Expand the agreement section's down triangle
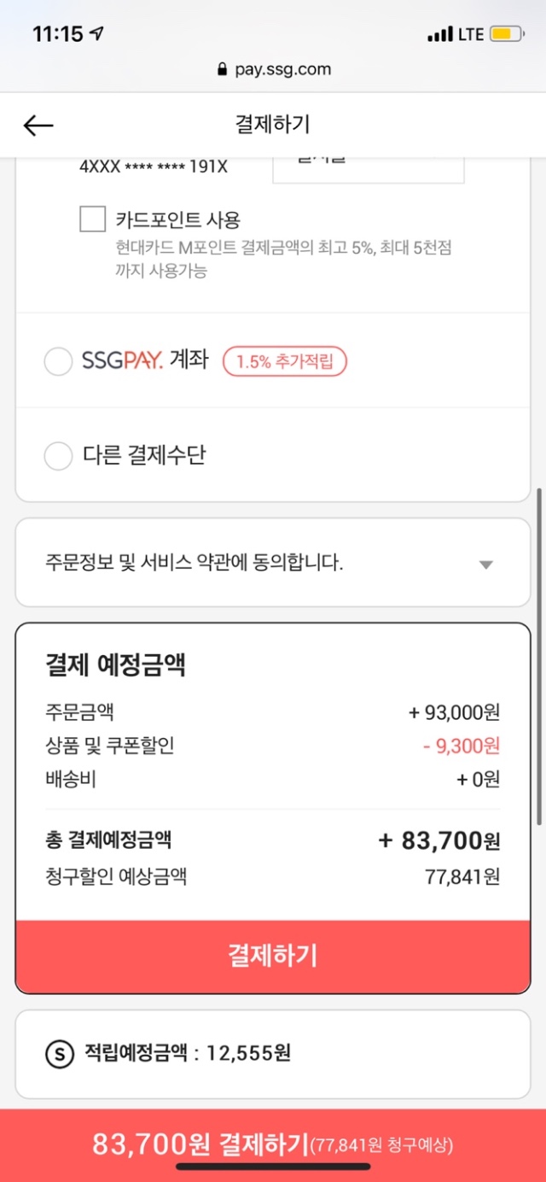The width and height of the screenshot is (546, 1182). tap(486, 565)
